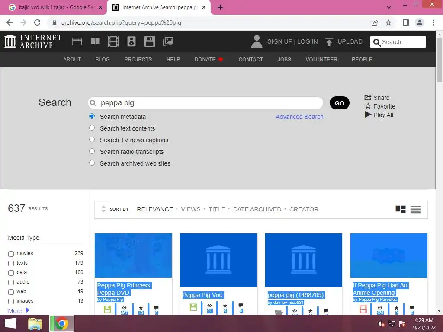
Task: Open the Software floppy disk icon
Action: (149, 41)
